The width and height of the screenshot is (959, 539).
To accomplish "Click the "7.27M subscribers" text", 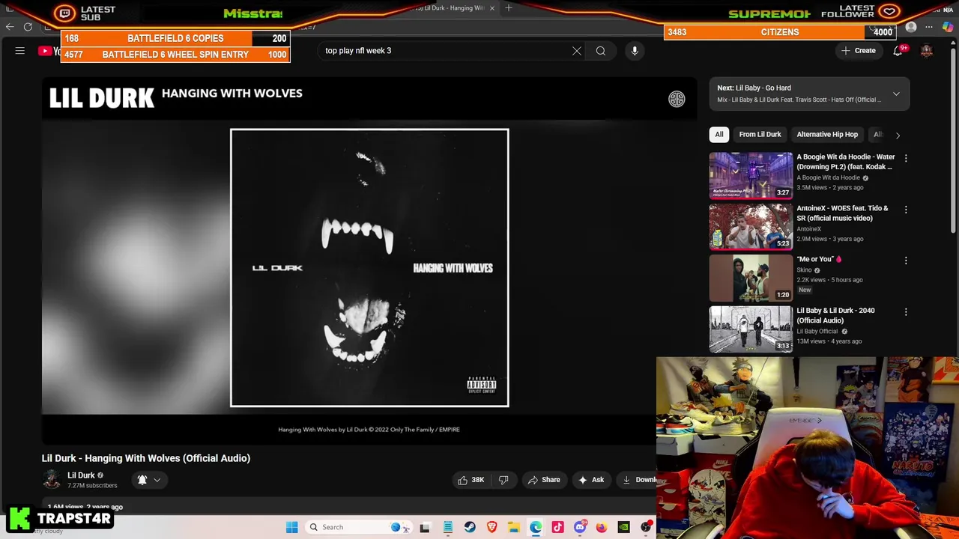I will tap(92, 486).
